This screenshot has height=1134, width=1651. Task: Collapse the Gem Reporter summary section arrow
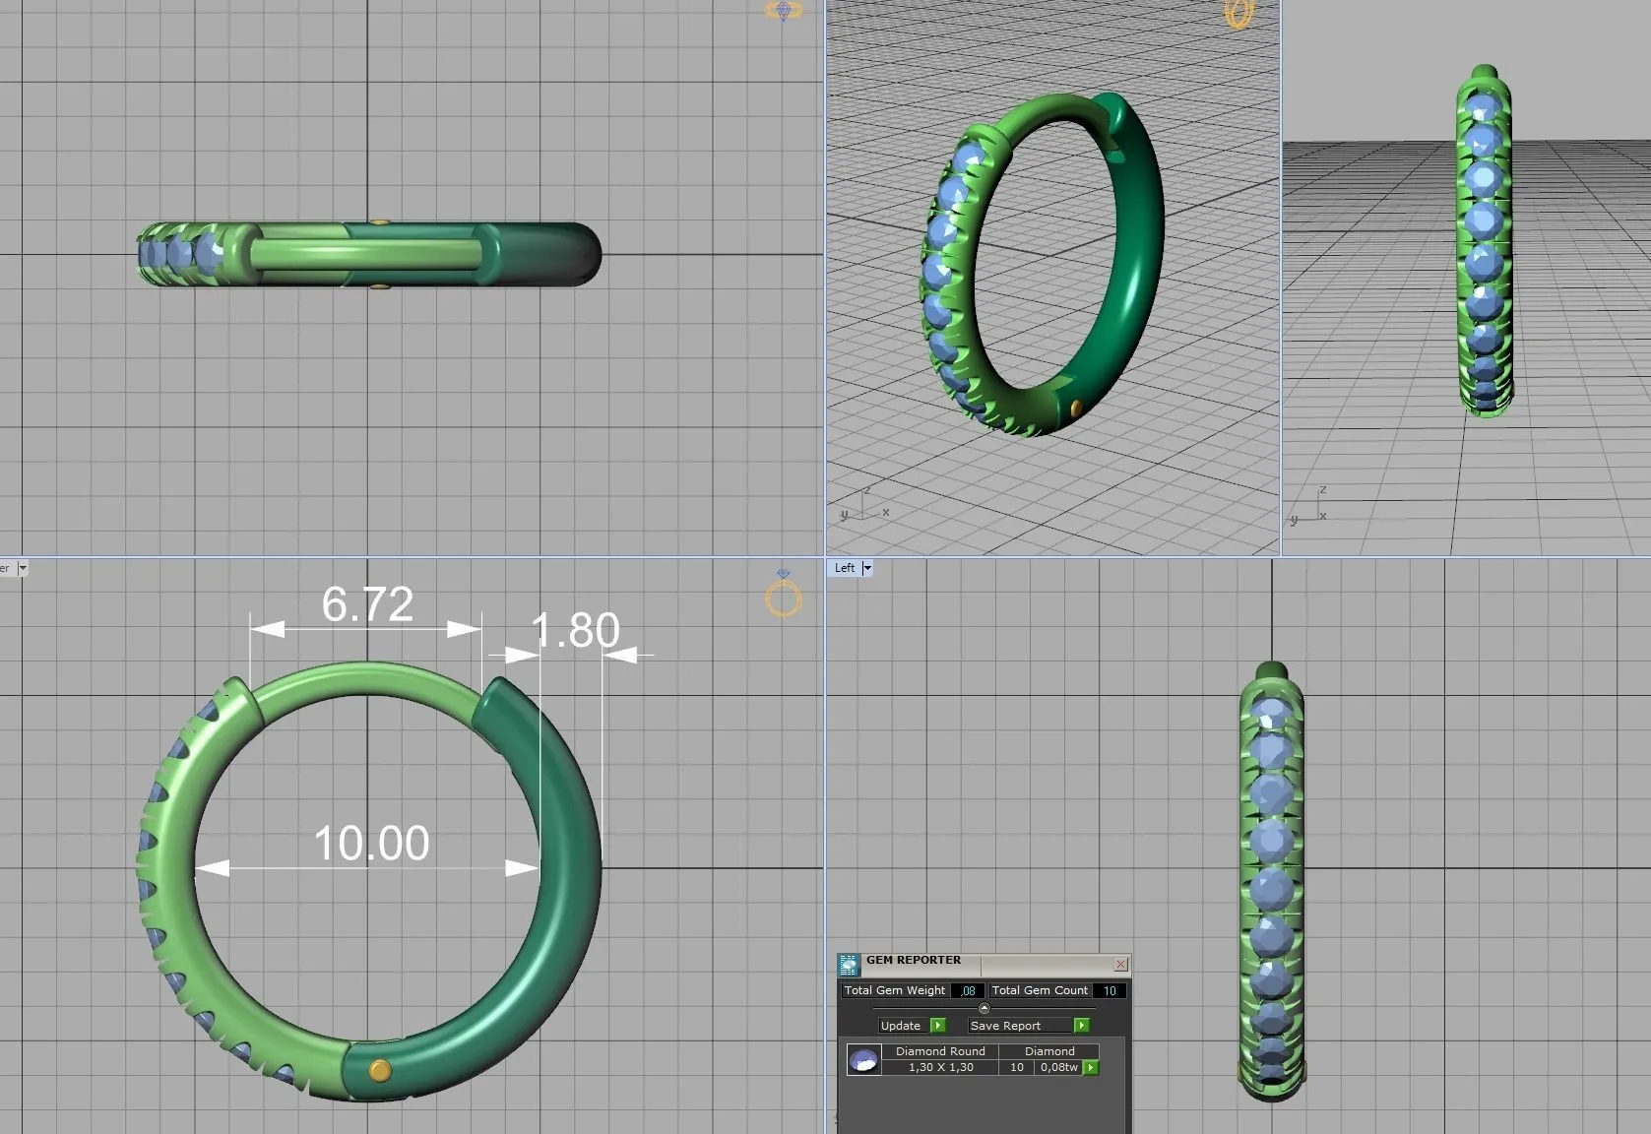point(984,1008)
